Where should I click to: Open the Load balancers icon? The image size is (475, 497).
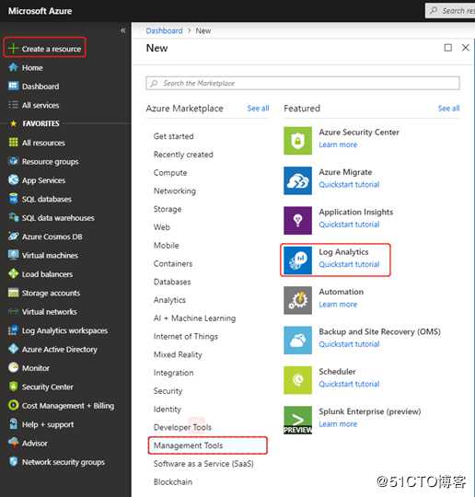pyautogui.click(x=13, y=273)
